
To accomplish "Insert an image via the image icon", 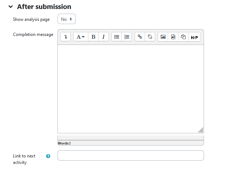I will pyautogui.click(x=163, y=37).
